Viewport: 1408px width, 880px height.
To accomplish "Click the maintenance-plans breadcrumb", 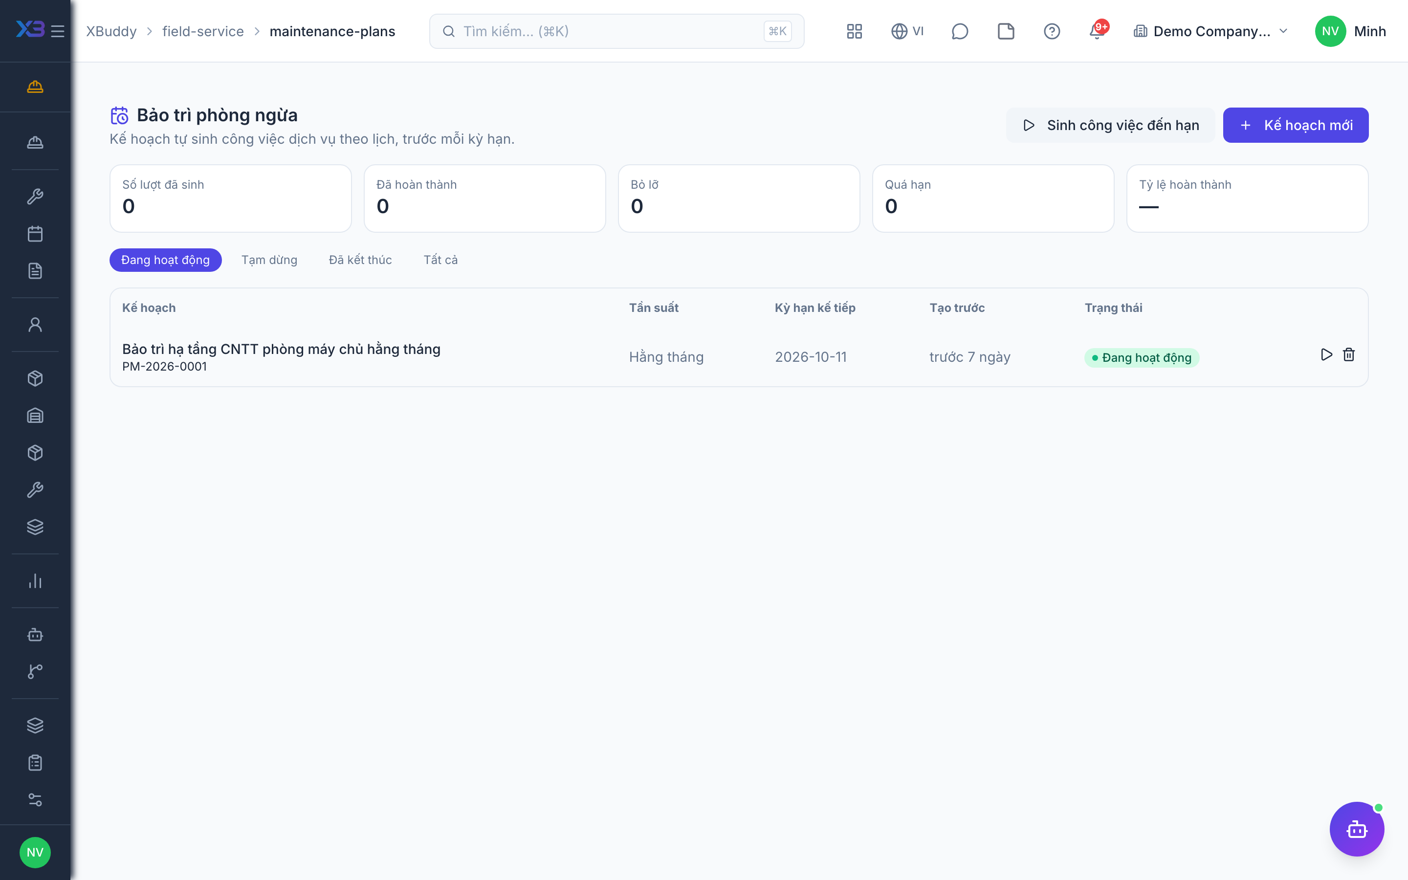I will pos(332,31).
